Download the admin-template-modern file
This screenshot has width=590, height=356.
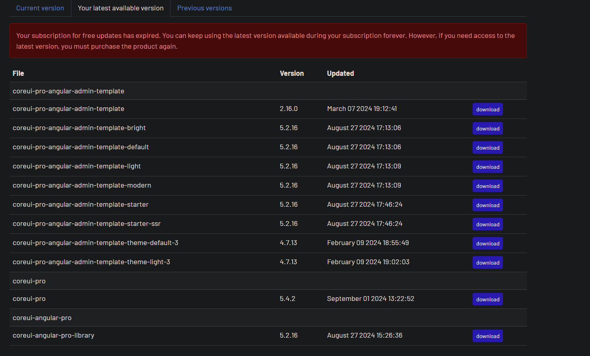(x=487, y=186)
